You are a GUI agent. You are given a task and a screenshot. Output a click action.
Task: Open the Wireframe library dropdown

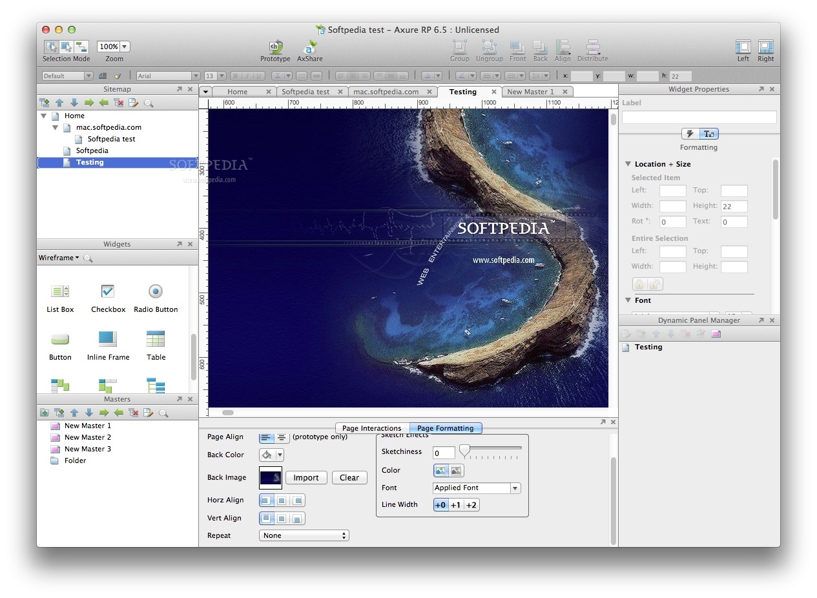59,258
